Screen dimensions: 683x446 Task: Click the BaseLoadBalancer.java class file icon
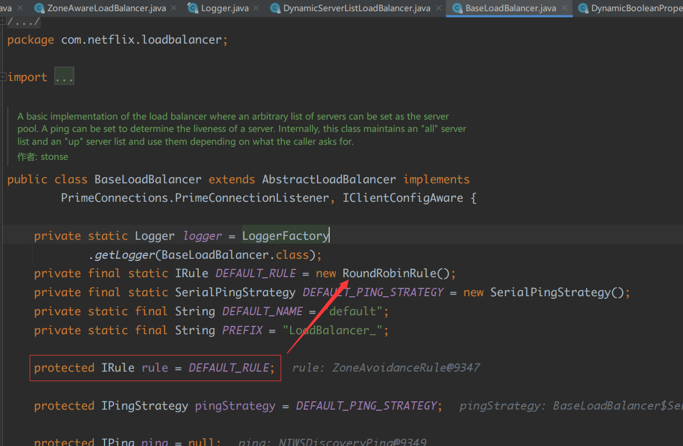(x=457, y=8)
